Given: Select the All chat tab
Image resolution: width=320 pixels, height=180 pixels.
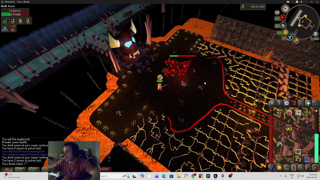Looking at the screenshot, I should pos(7,169).
